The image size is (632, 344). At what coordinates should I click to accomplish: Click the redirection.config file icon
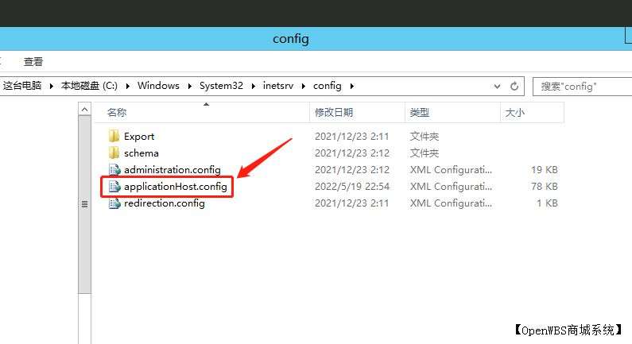click(114, 203)
